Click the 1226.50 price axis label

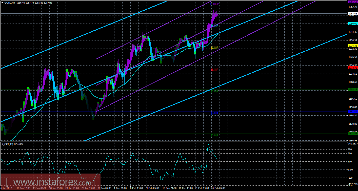click(352, 57)
